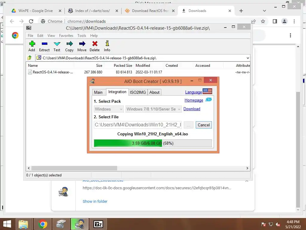
Task: Open the Chrome share page icon
Action: [x=253, y=21]
